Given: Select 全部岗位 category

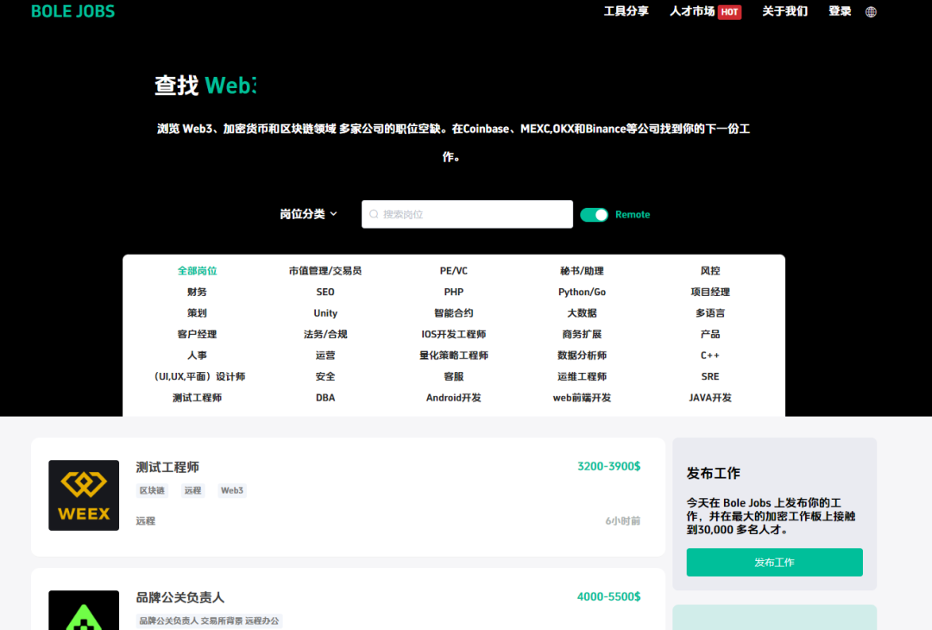Looking at the screenshot, I should (198, 271).
